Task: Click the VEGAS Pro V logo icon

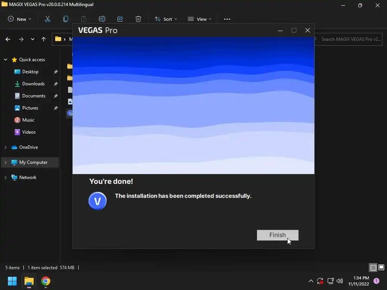Action: click(x=98, y=201)
